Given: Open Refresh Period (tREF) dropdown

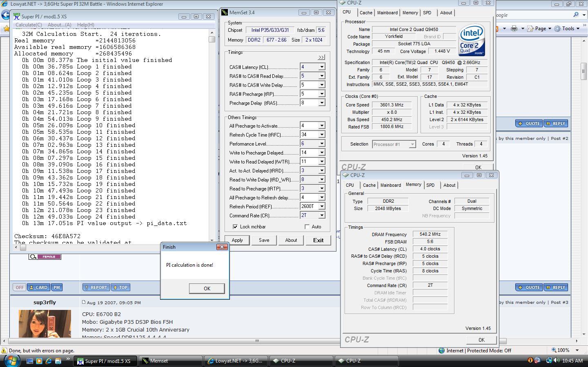Looking at the screenshot, I should pyautogui.click(x=321, y=206).
